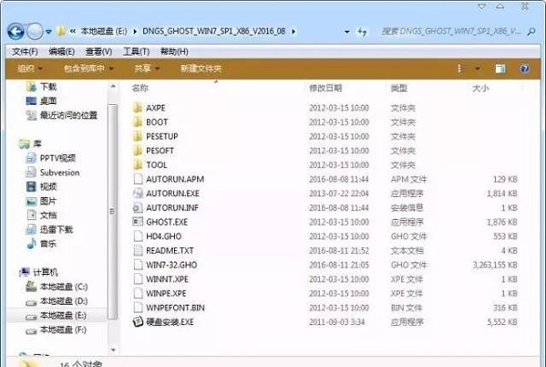Open the 编辑(E) menu
This screenshot has height=367, width=546.
click(61, 52)
